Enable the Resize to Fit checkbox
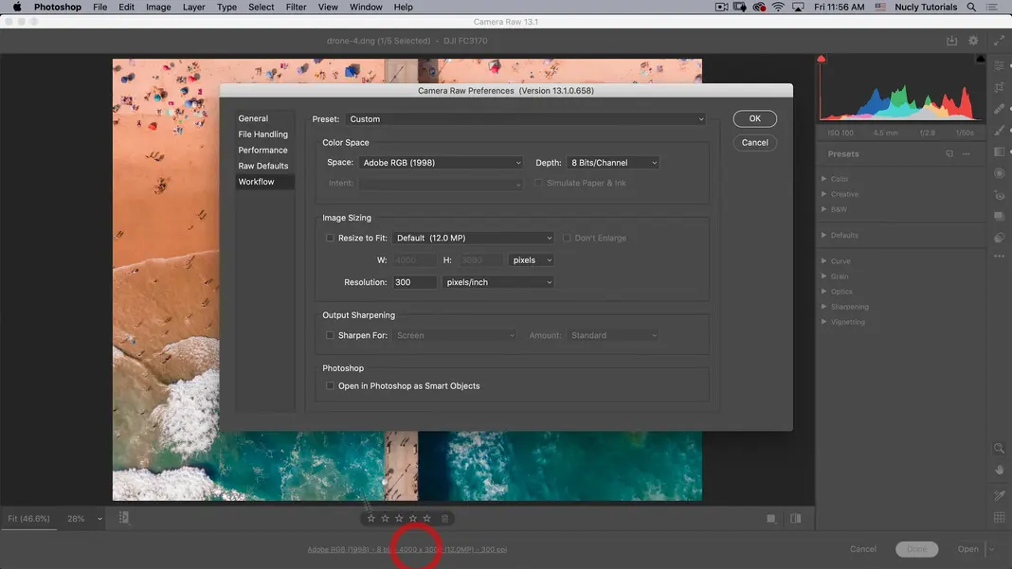 [330, 238]
